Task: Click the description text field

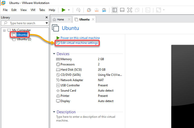Action: (x=86, y=119)
